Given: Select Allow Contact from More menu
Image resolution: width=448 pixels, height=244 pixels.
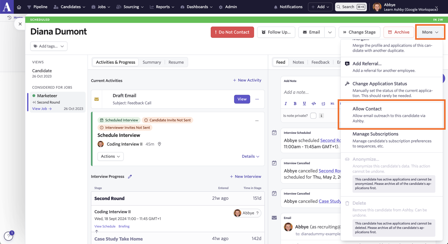Looking at the screenshot, I should pyautogui.click(x=392, y=115).
